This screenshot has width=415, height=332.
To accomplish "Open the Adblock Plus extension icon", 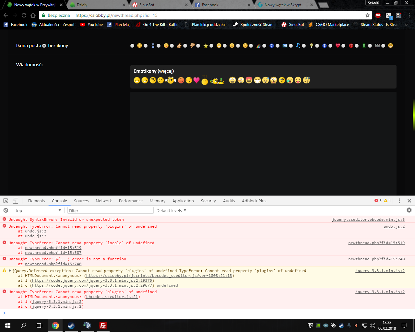I will coord(378,15).
